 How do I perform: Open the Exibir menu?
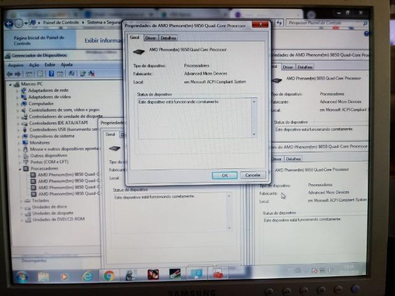[x=50, y=65]
